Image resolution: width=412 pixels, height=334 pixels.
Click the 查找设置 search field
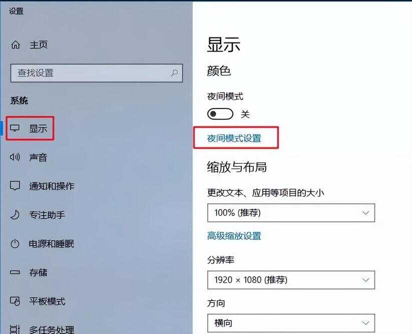point(97,73)
